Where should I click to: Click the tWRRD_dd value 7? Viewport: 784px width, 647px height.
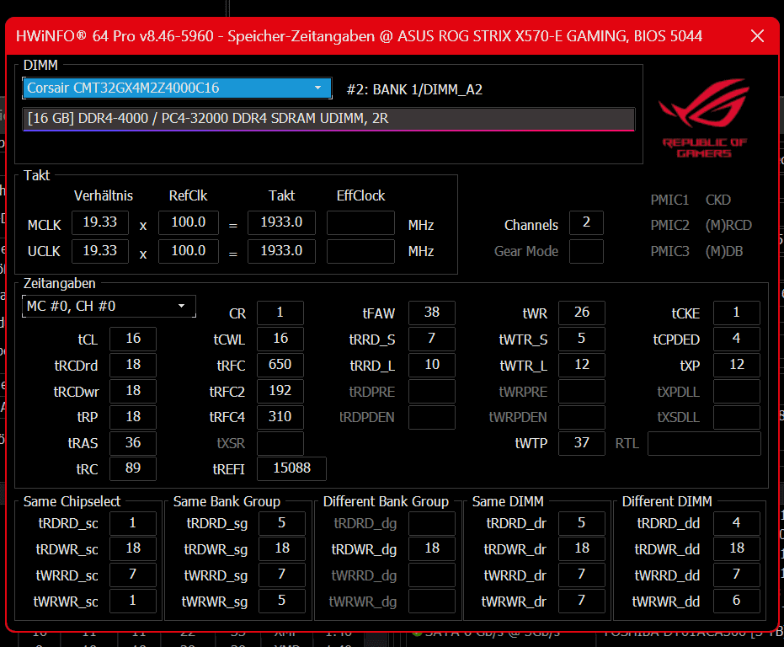click(x=737, y=575)
